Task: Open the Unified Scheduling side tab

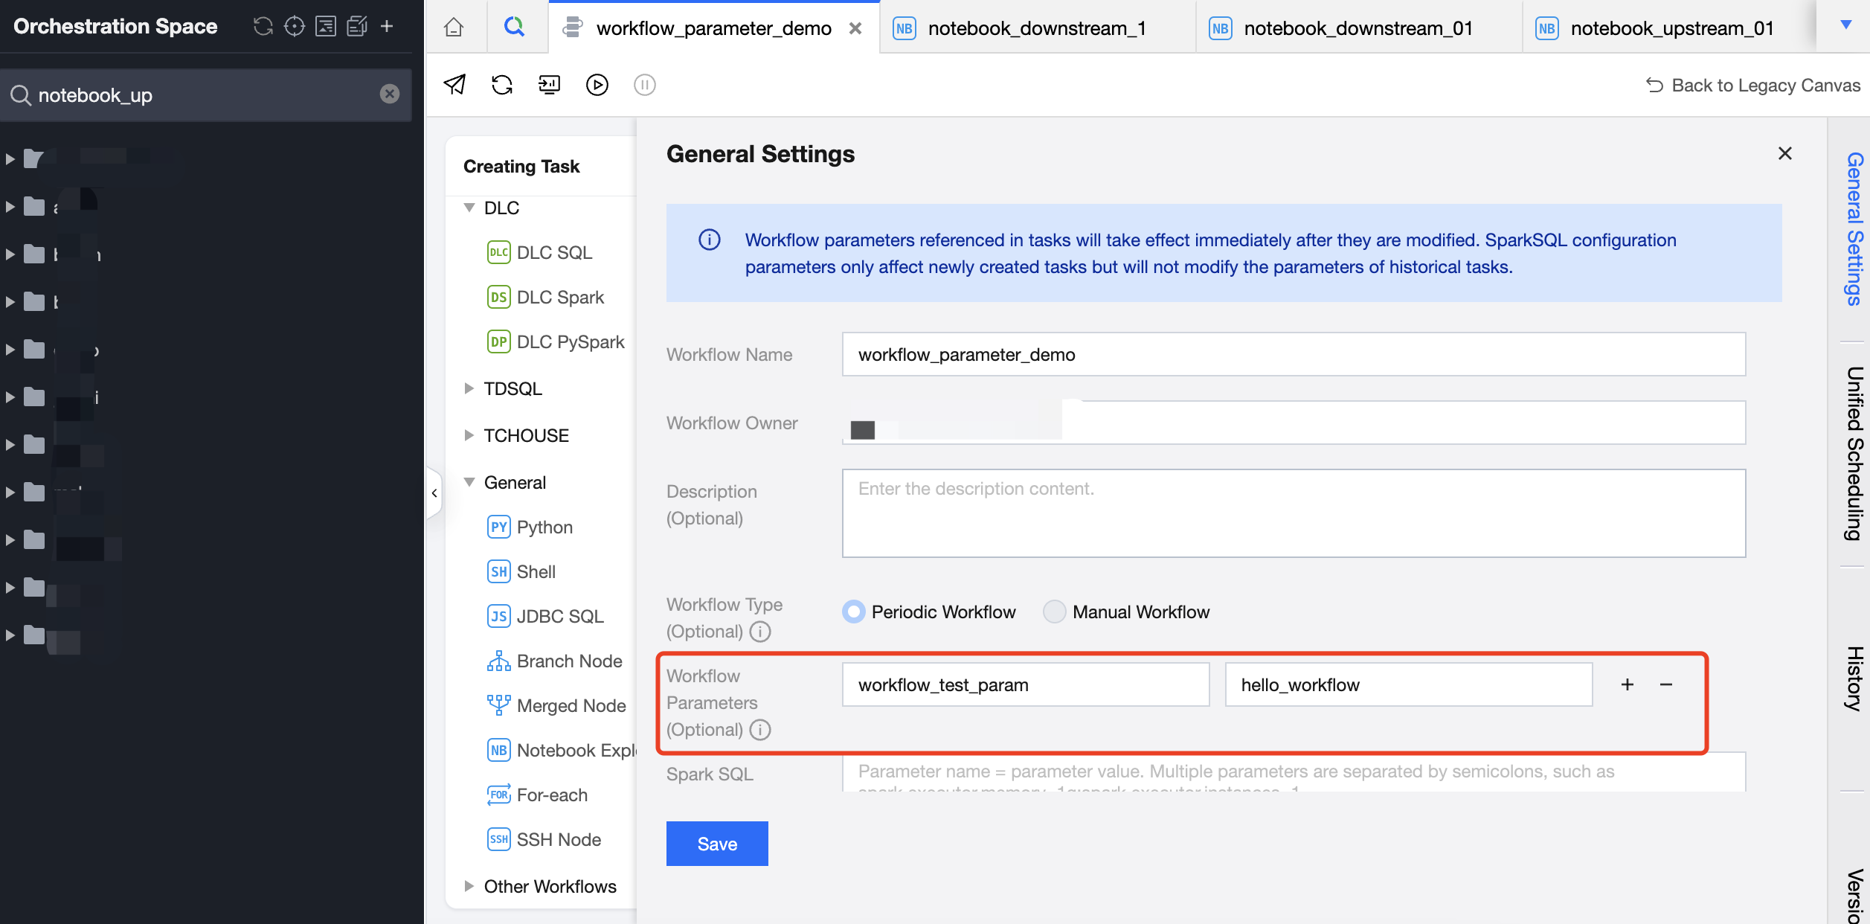Action: pyautogui.click(x=1854, y=454)
